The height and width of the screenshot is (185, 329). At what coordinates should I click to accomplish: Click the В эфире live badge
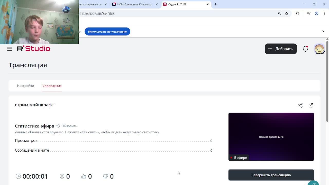(x=239, y=158)
